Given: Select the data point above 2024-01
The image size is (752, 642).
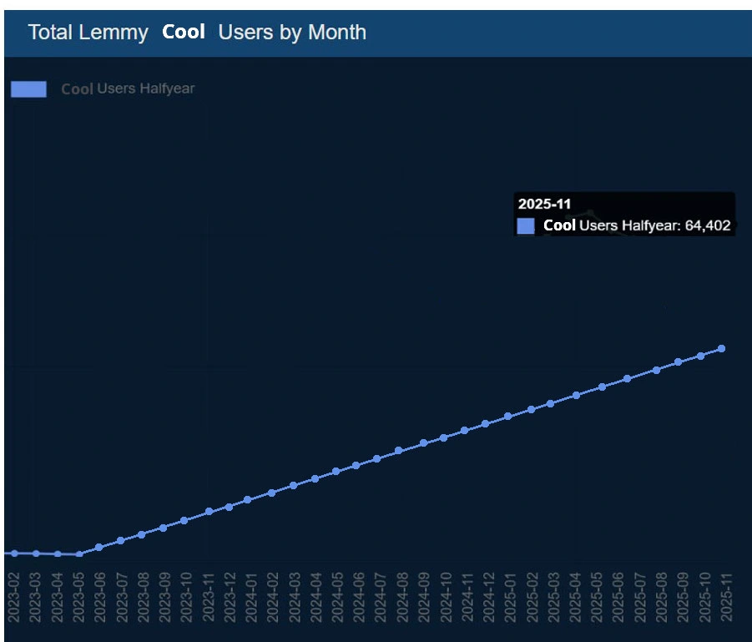Looking at the screenshot, I should click(247, 499).
